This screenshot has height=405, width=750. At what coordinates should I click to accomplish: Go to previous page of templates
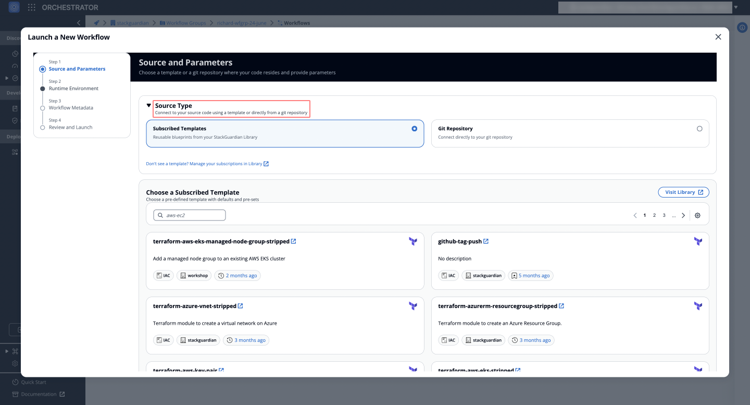[x=635, y=215]
